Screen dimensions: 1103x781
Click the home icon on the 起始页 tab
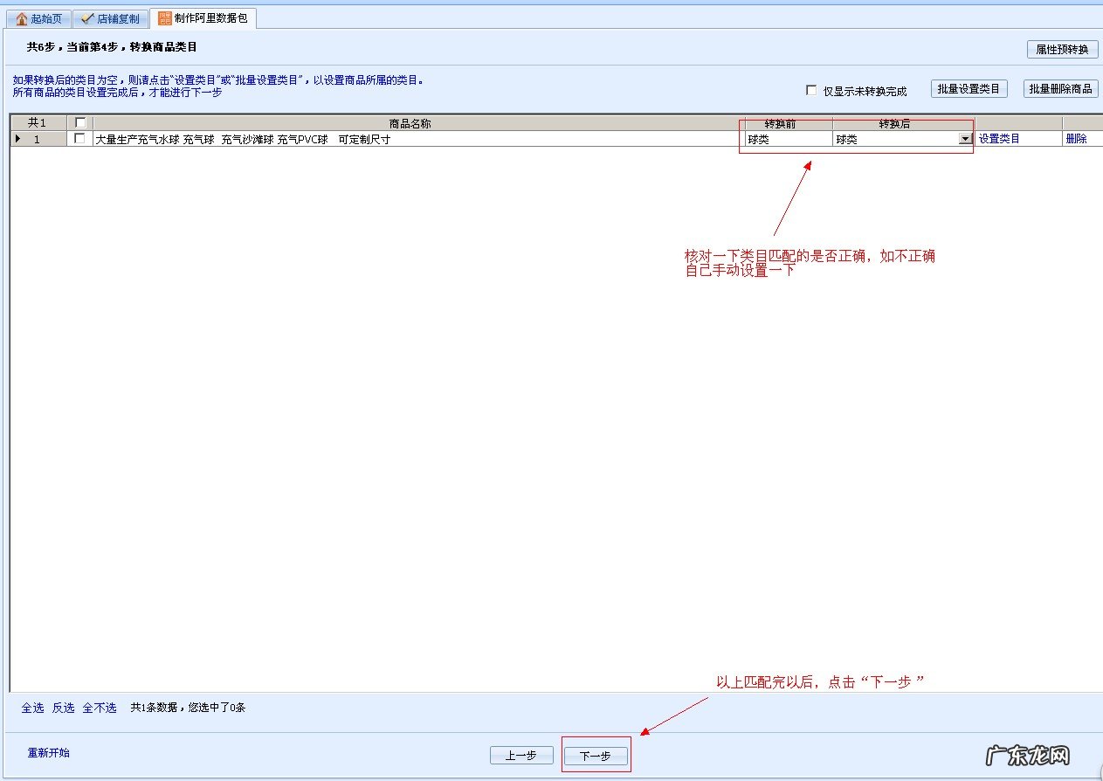(x=22, y=18)
